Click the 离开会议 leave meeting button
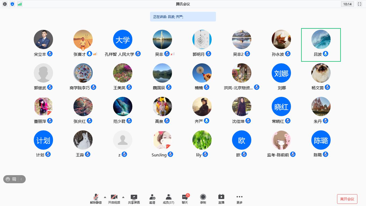 coord(347,199)
